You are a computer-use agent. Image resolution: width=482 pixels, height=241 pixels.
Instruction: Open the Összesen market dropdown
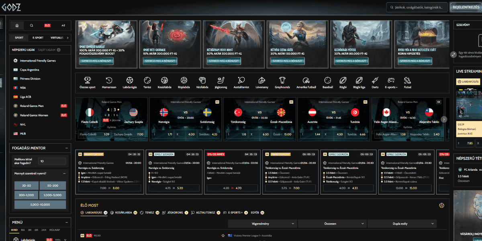coord(332,224)
